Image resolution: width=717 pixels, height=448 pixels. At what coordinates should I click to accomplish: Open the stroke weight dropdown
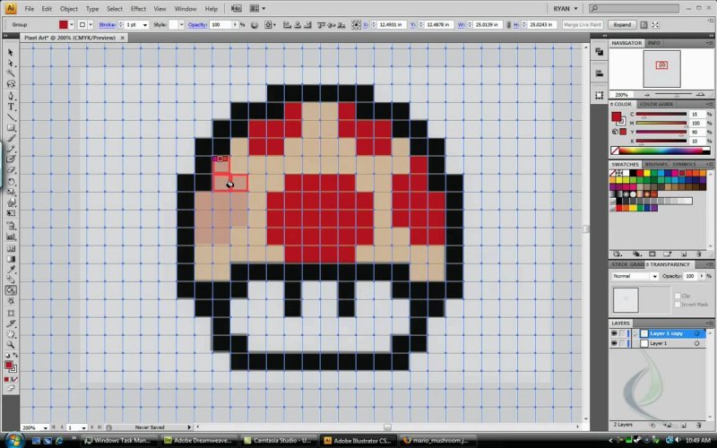(x=145, y=25)
